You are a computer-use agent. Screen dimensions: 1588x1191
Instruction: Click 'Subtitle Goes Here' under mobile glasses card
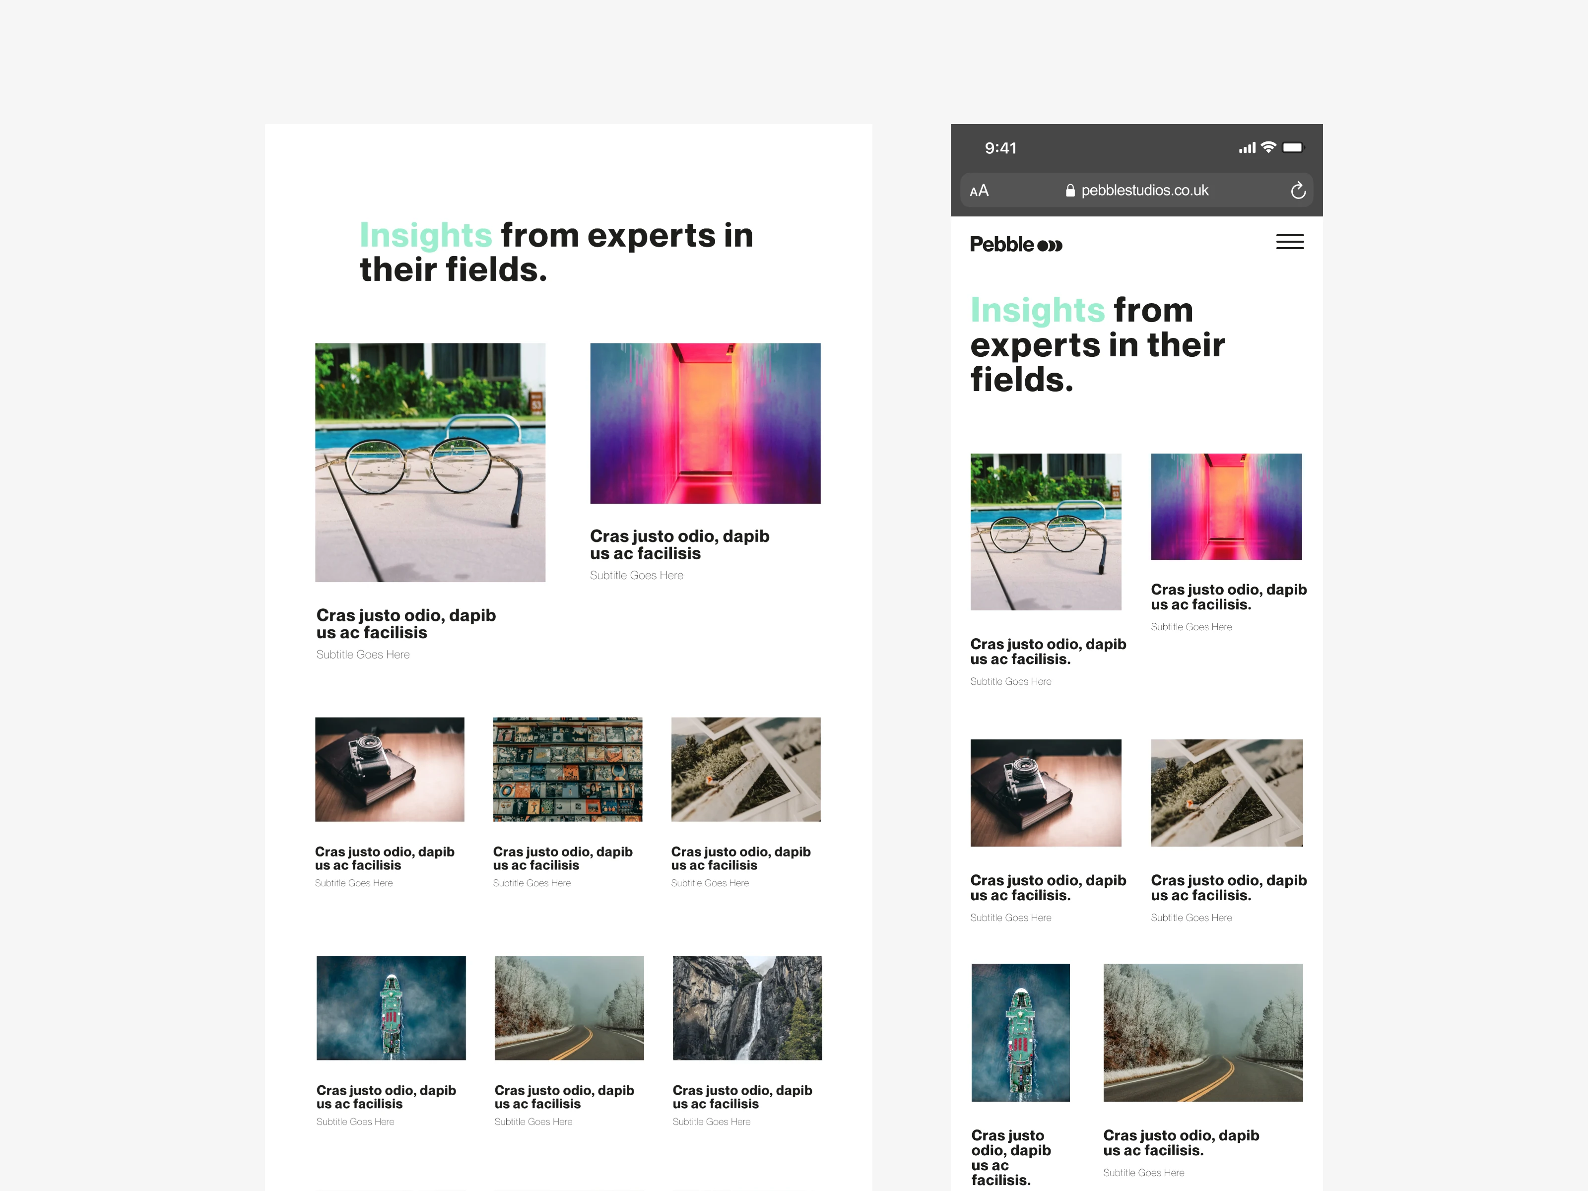coord(1011,682)
